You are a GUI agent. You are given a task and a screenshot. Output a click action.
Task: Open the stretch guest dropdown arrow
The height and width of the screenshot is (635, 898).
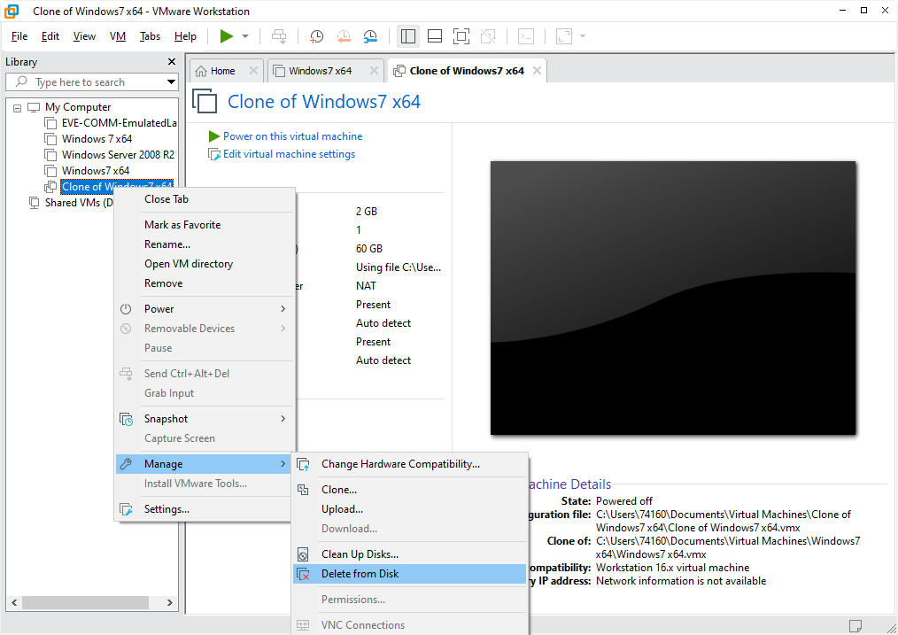[583, 36]
